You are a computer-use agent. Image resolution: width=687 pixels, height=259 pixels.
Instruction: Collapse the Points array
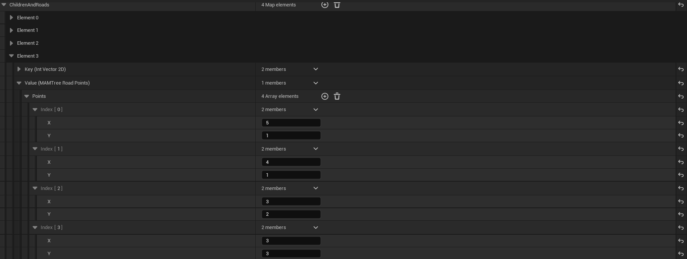27,96
